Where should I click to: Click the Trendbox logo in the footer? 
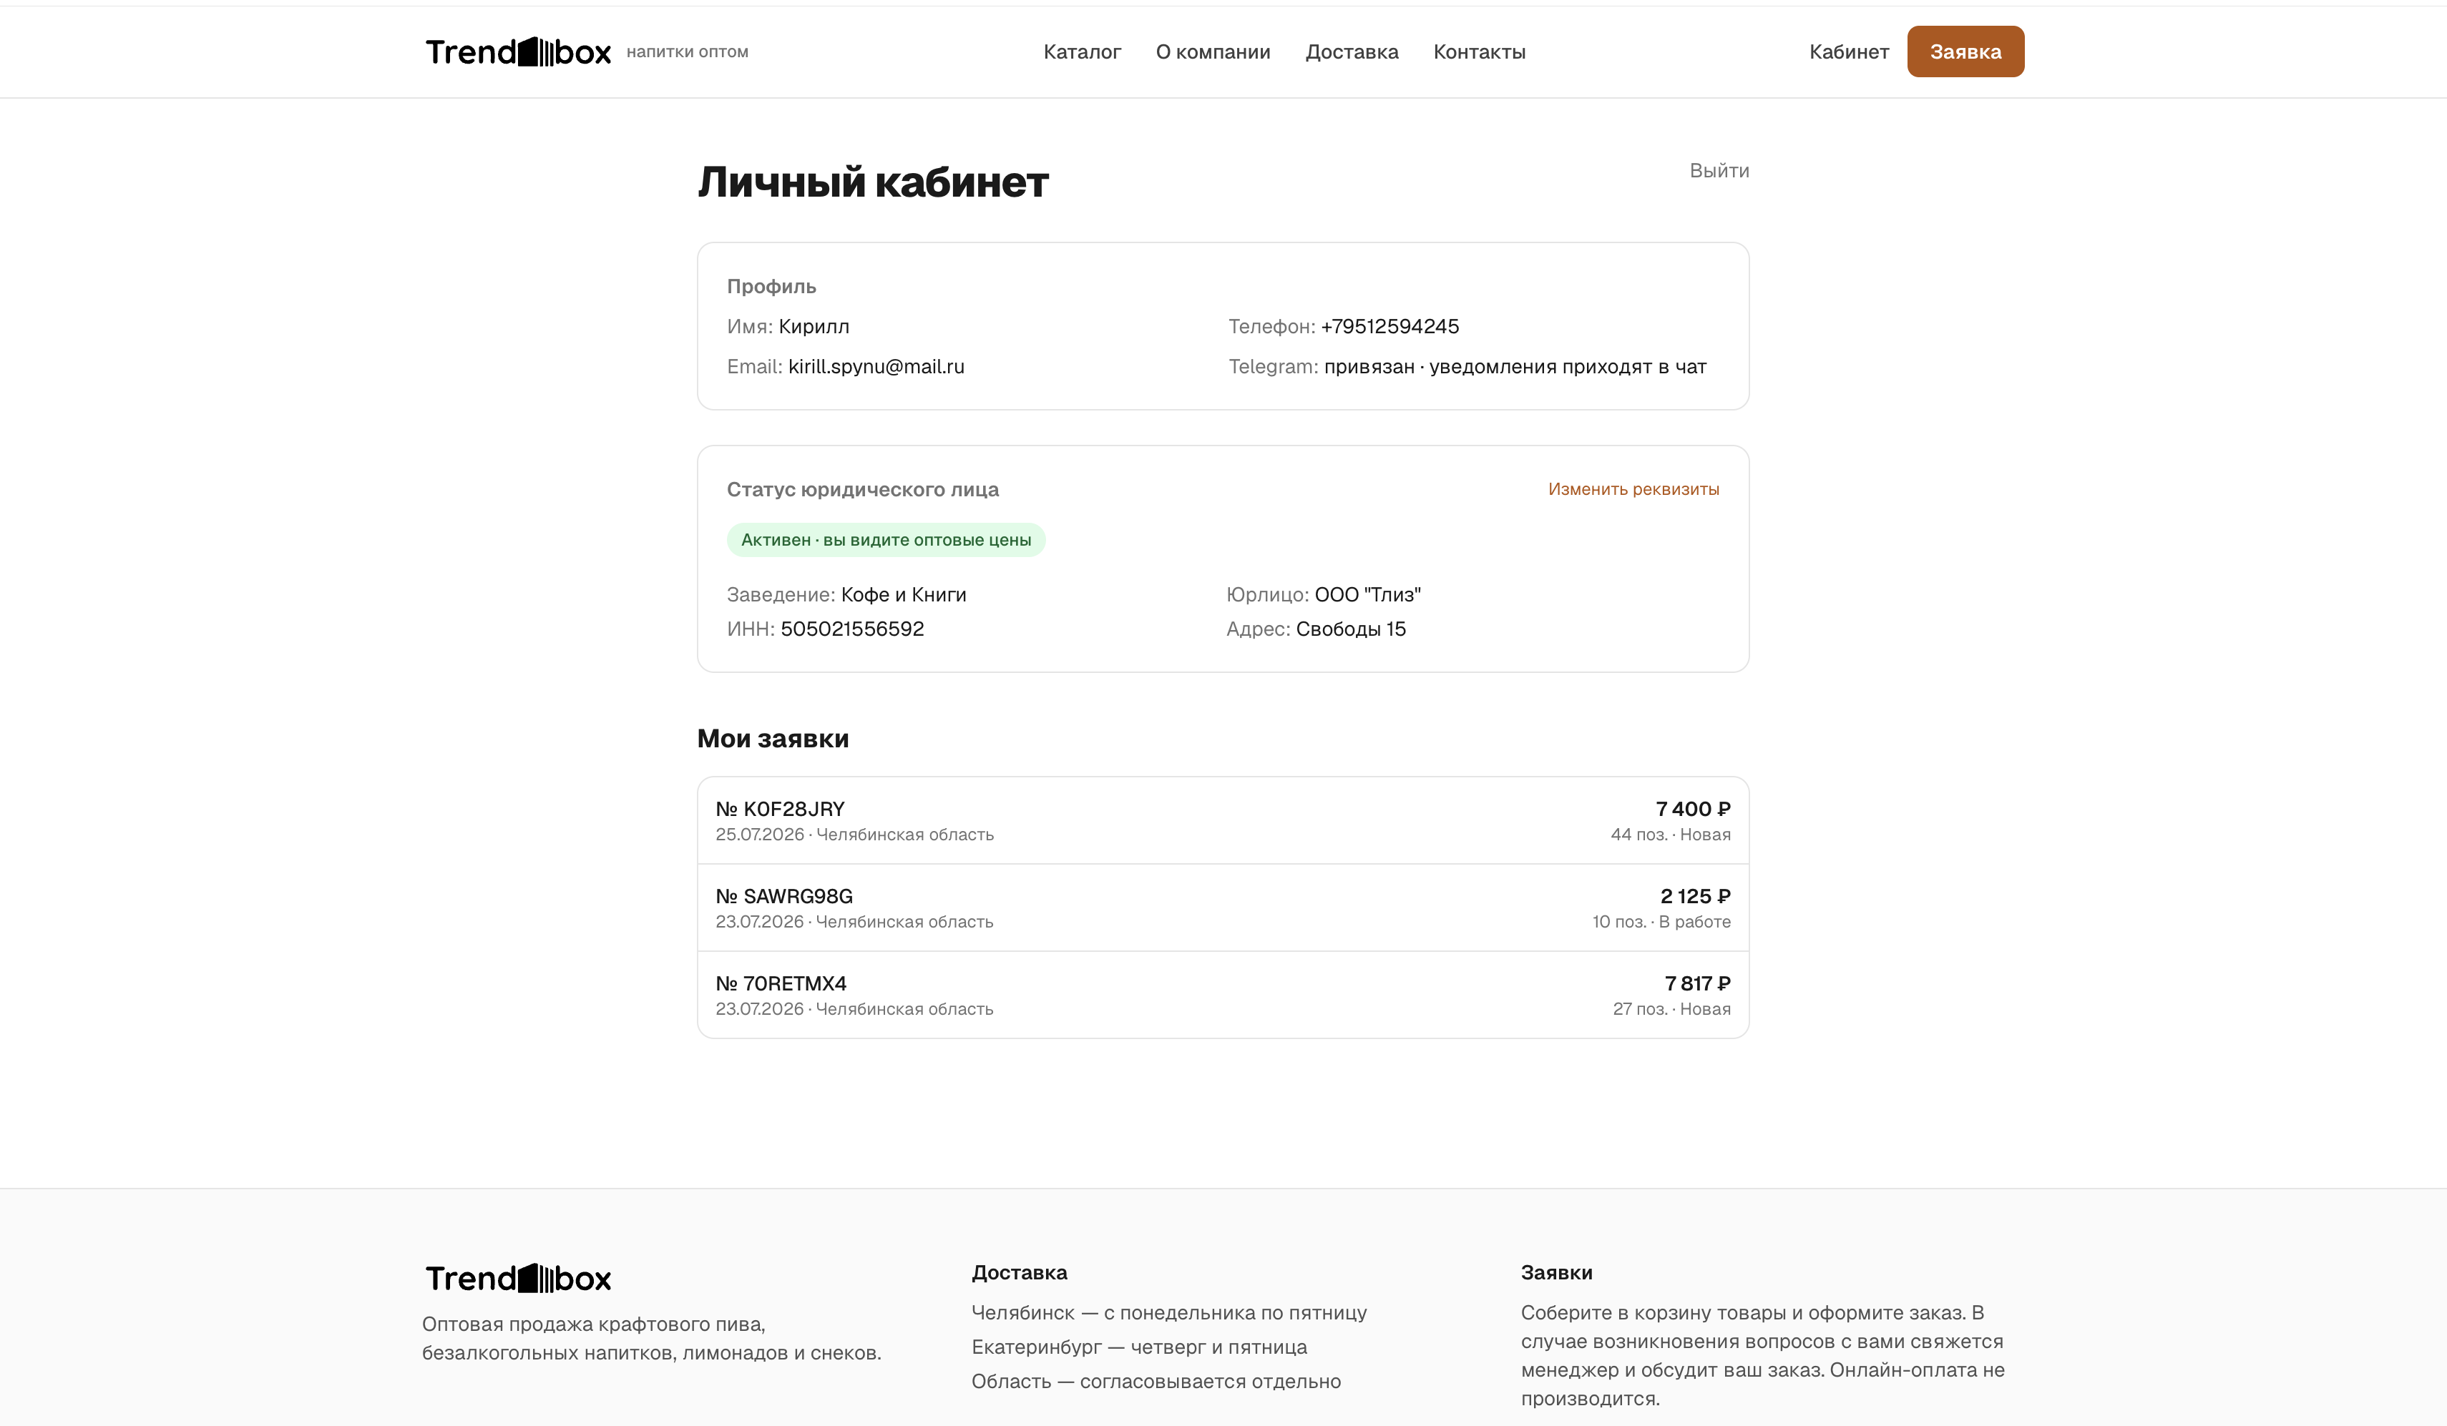tap(519, 1277)
